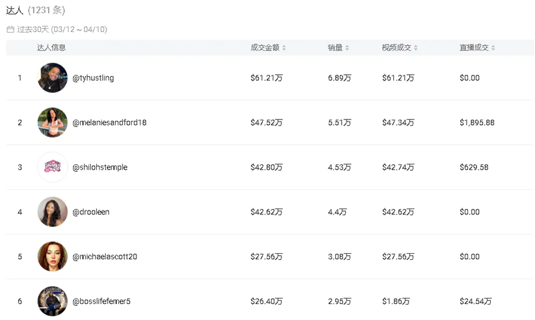Image resolution: width=535 pixels, height=320 pixels.
Task: Open @tyhustling profile avatar
Action: pos(52,78)
